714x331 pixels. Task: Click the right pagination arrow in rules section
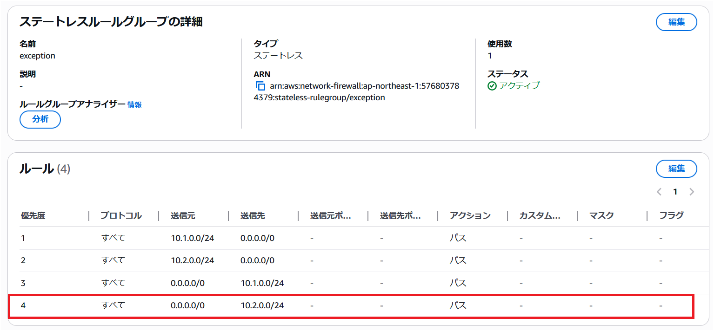click(692, 191)
